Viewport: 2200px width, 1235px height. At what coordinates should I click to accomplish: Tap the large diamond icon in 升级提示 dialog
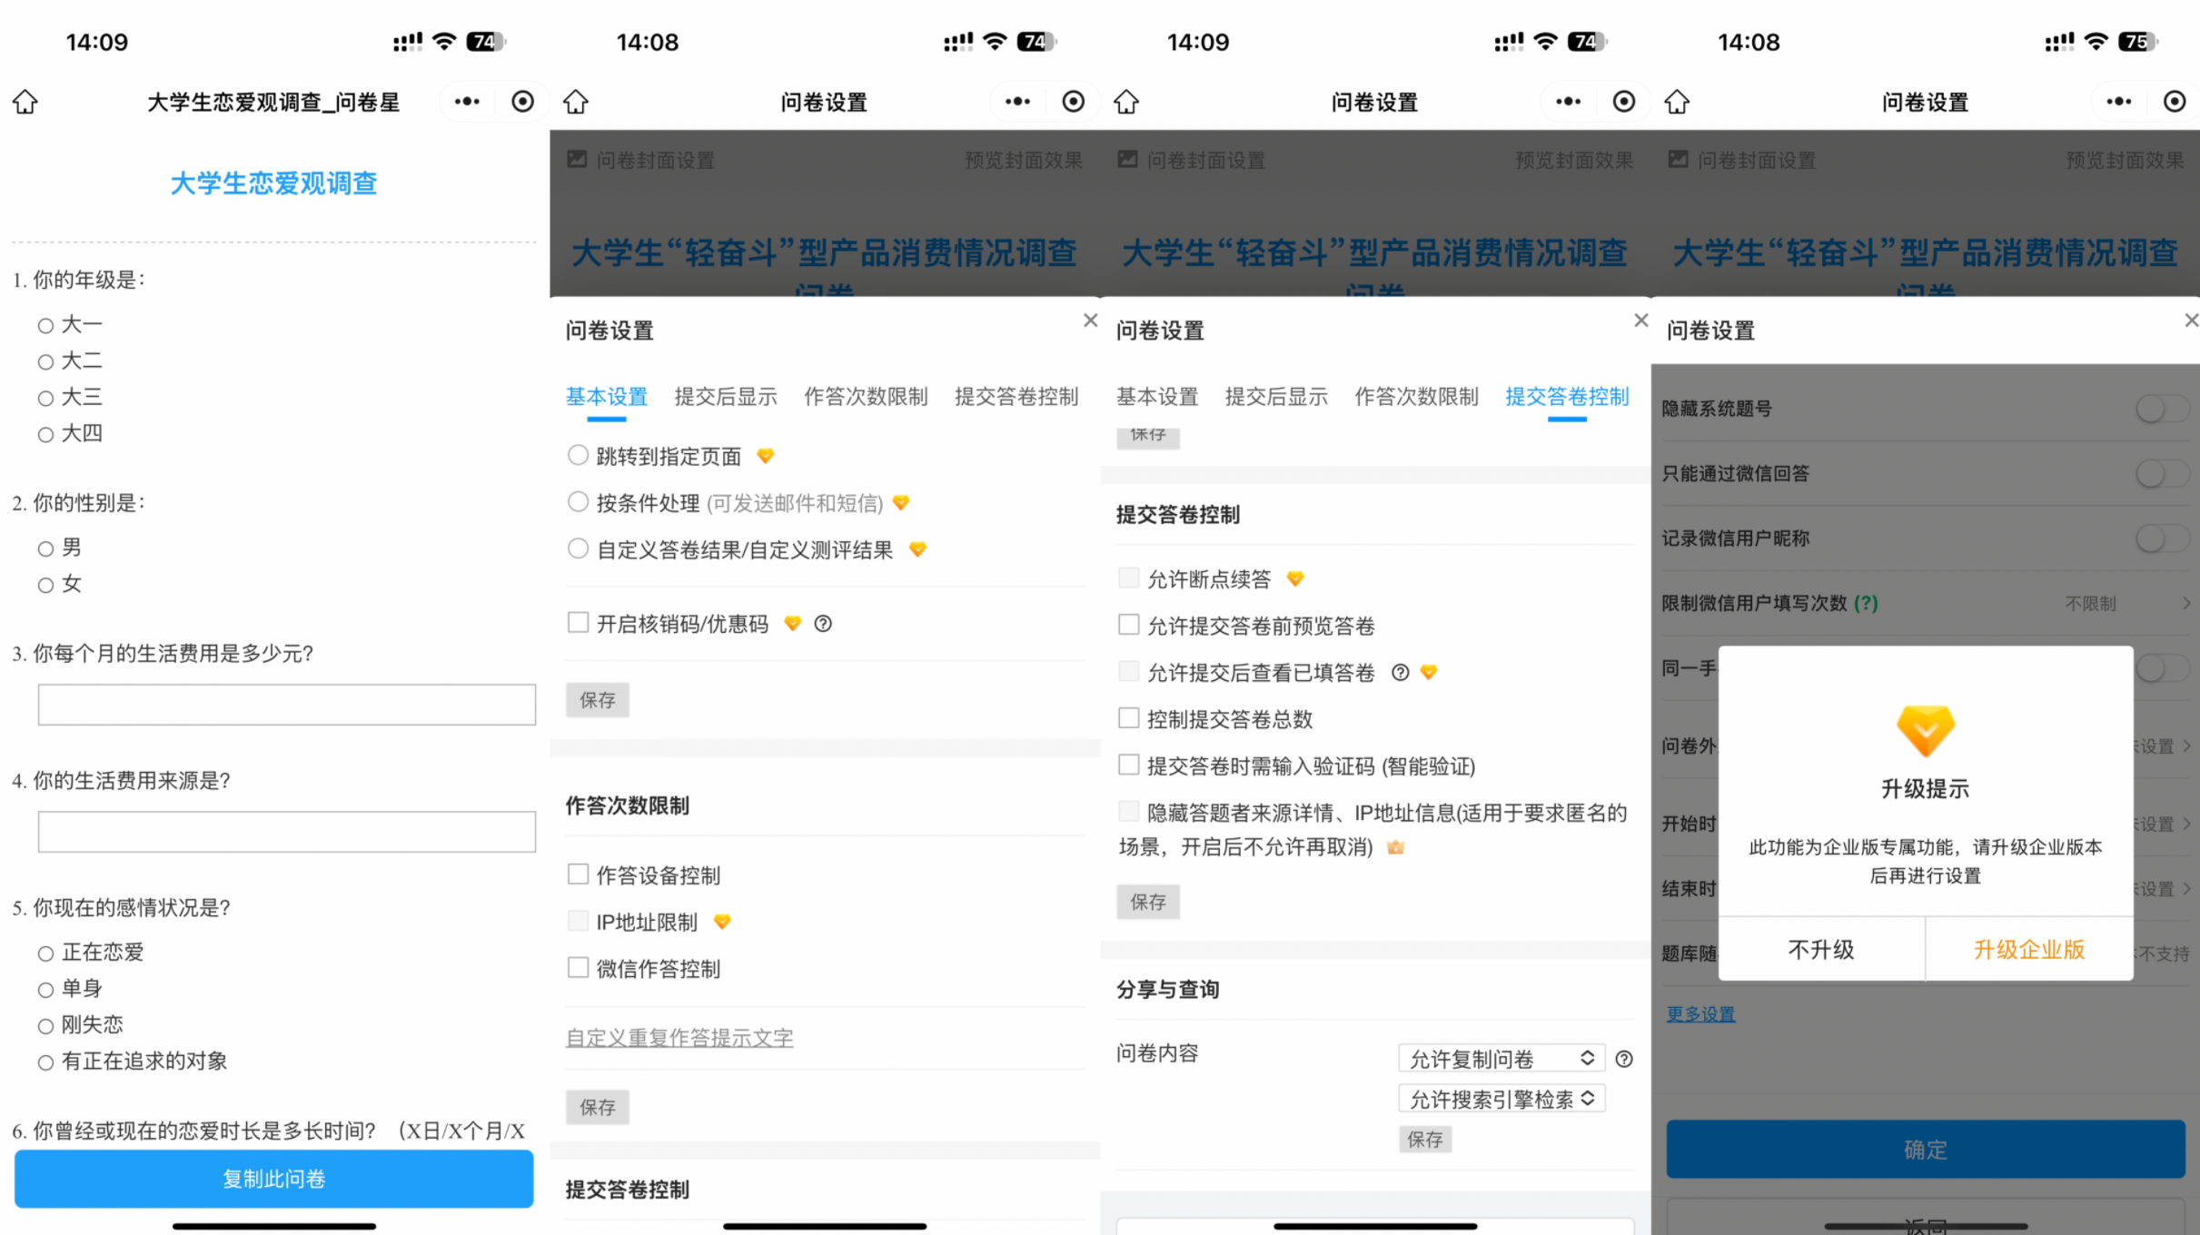click(x=1925, y=731)
